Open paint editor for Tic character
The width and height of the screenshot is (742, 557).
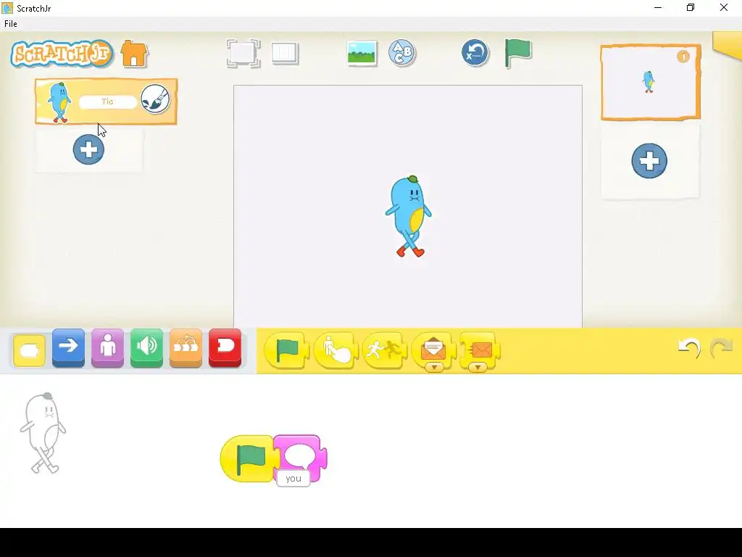[x=155, y=99]
